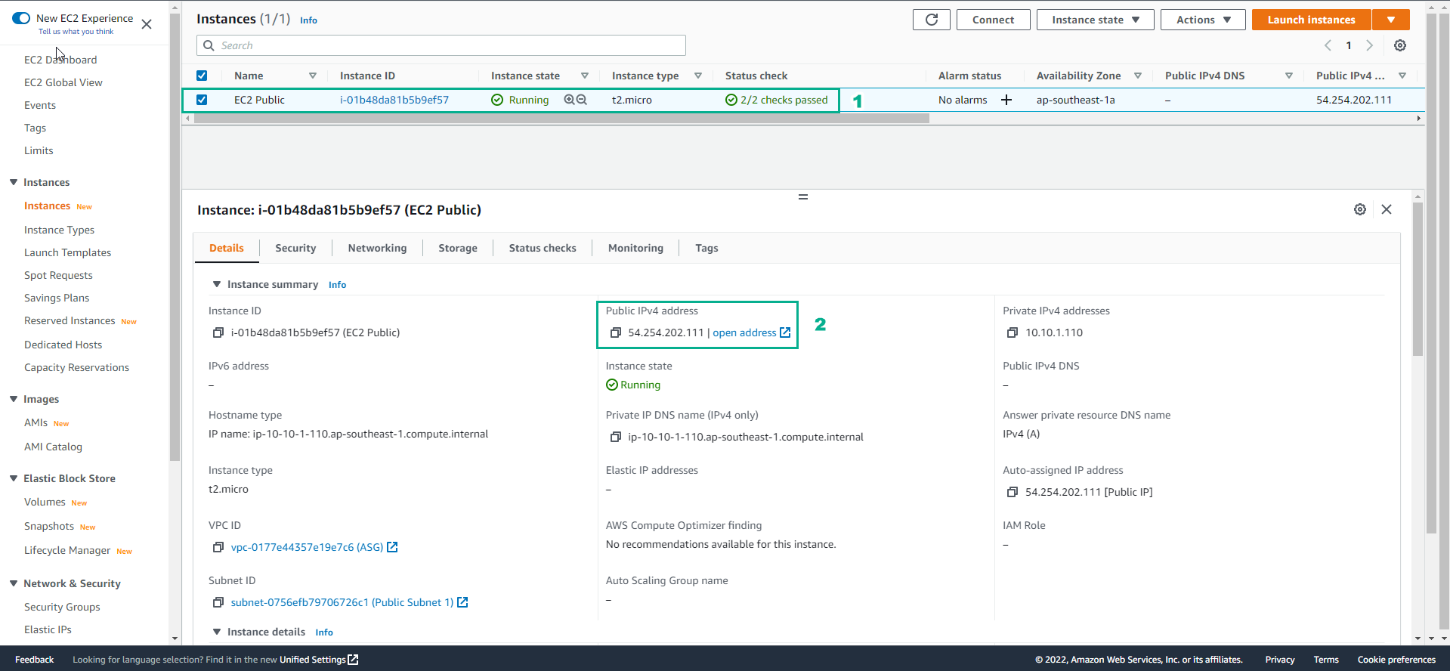Go to next page of instances
The image size is (1450, 671).
1369,45
